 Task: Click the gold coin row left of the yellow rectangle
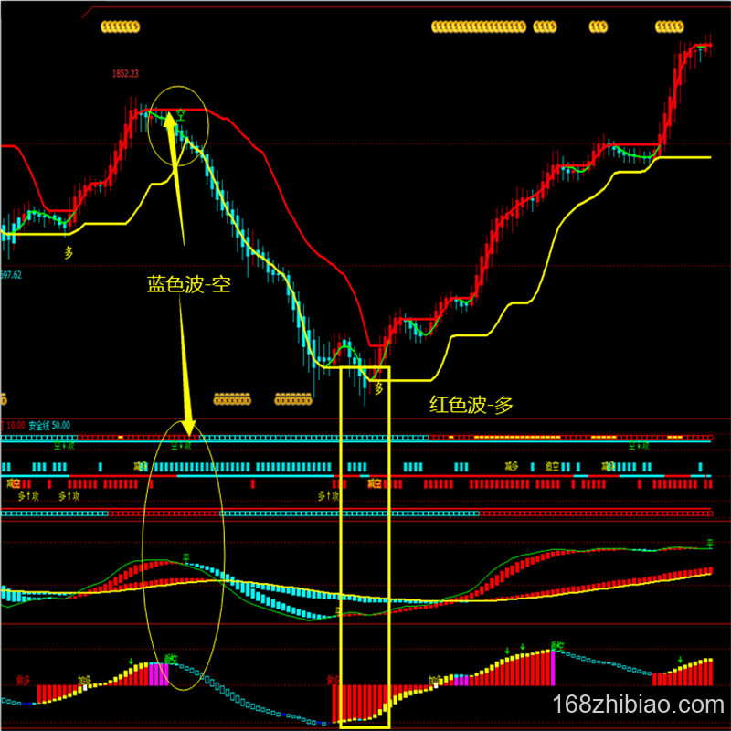[292, 399]
